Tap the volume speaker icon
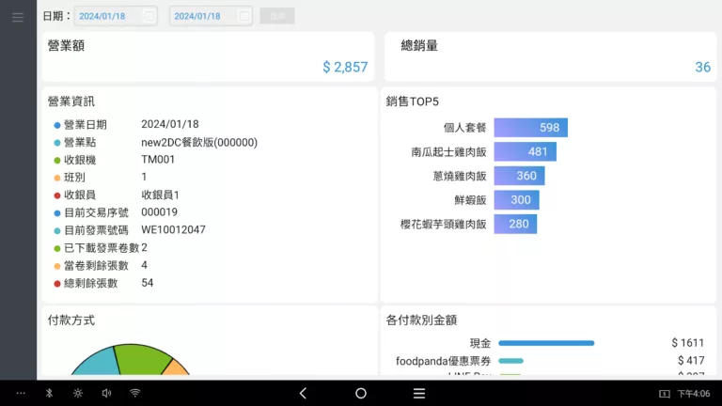The width and height of the screenshot is (722, 406). 106,393
